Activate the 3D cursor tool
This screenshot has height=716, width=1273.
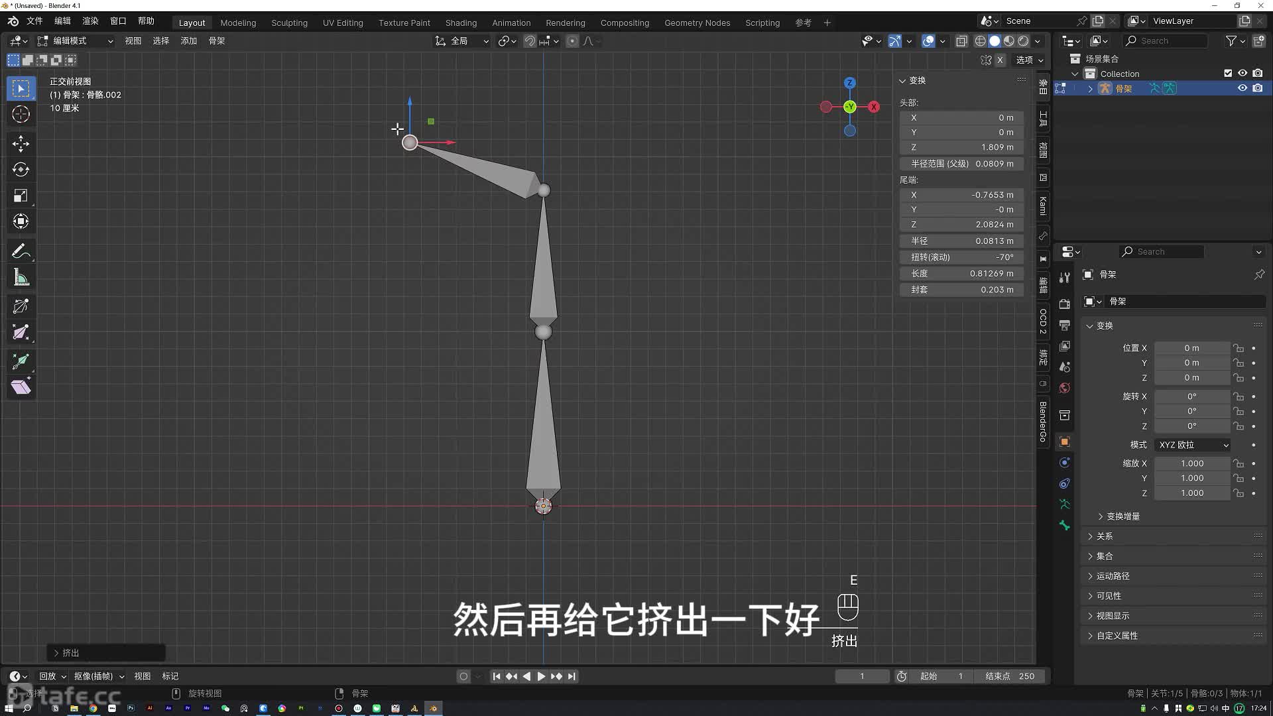point(21,114)
